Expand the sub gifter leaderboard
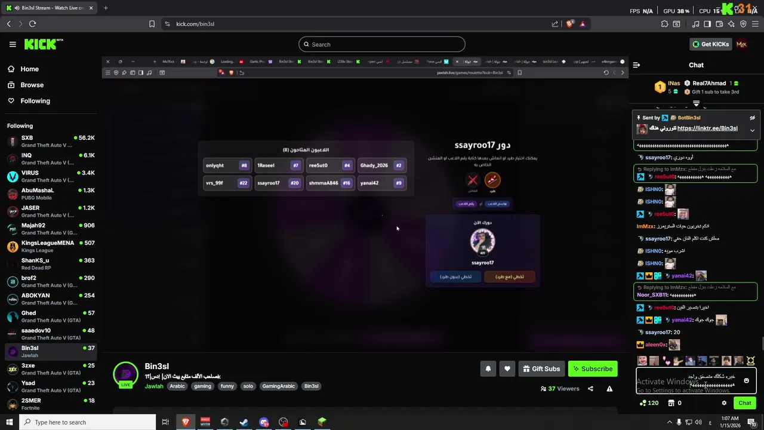This screenshot has width=764, height=430. coord(696,104)
